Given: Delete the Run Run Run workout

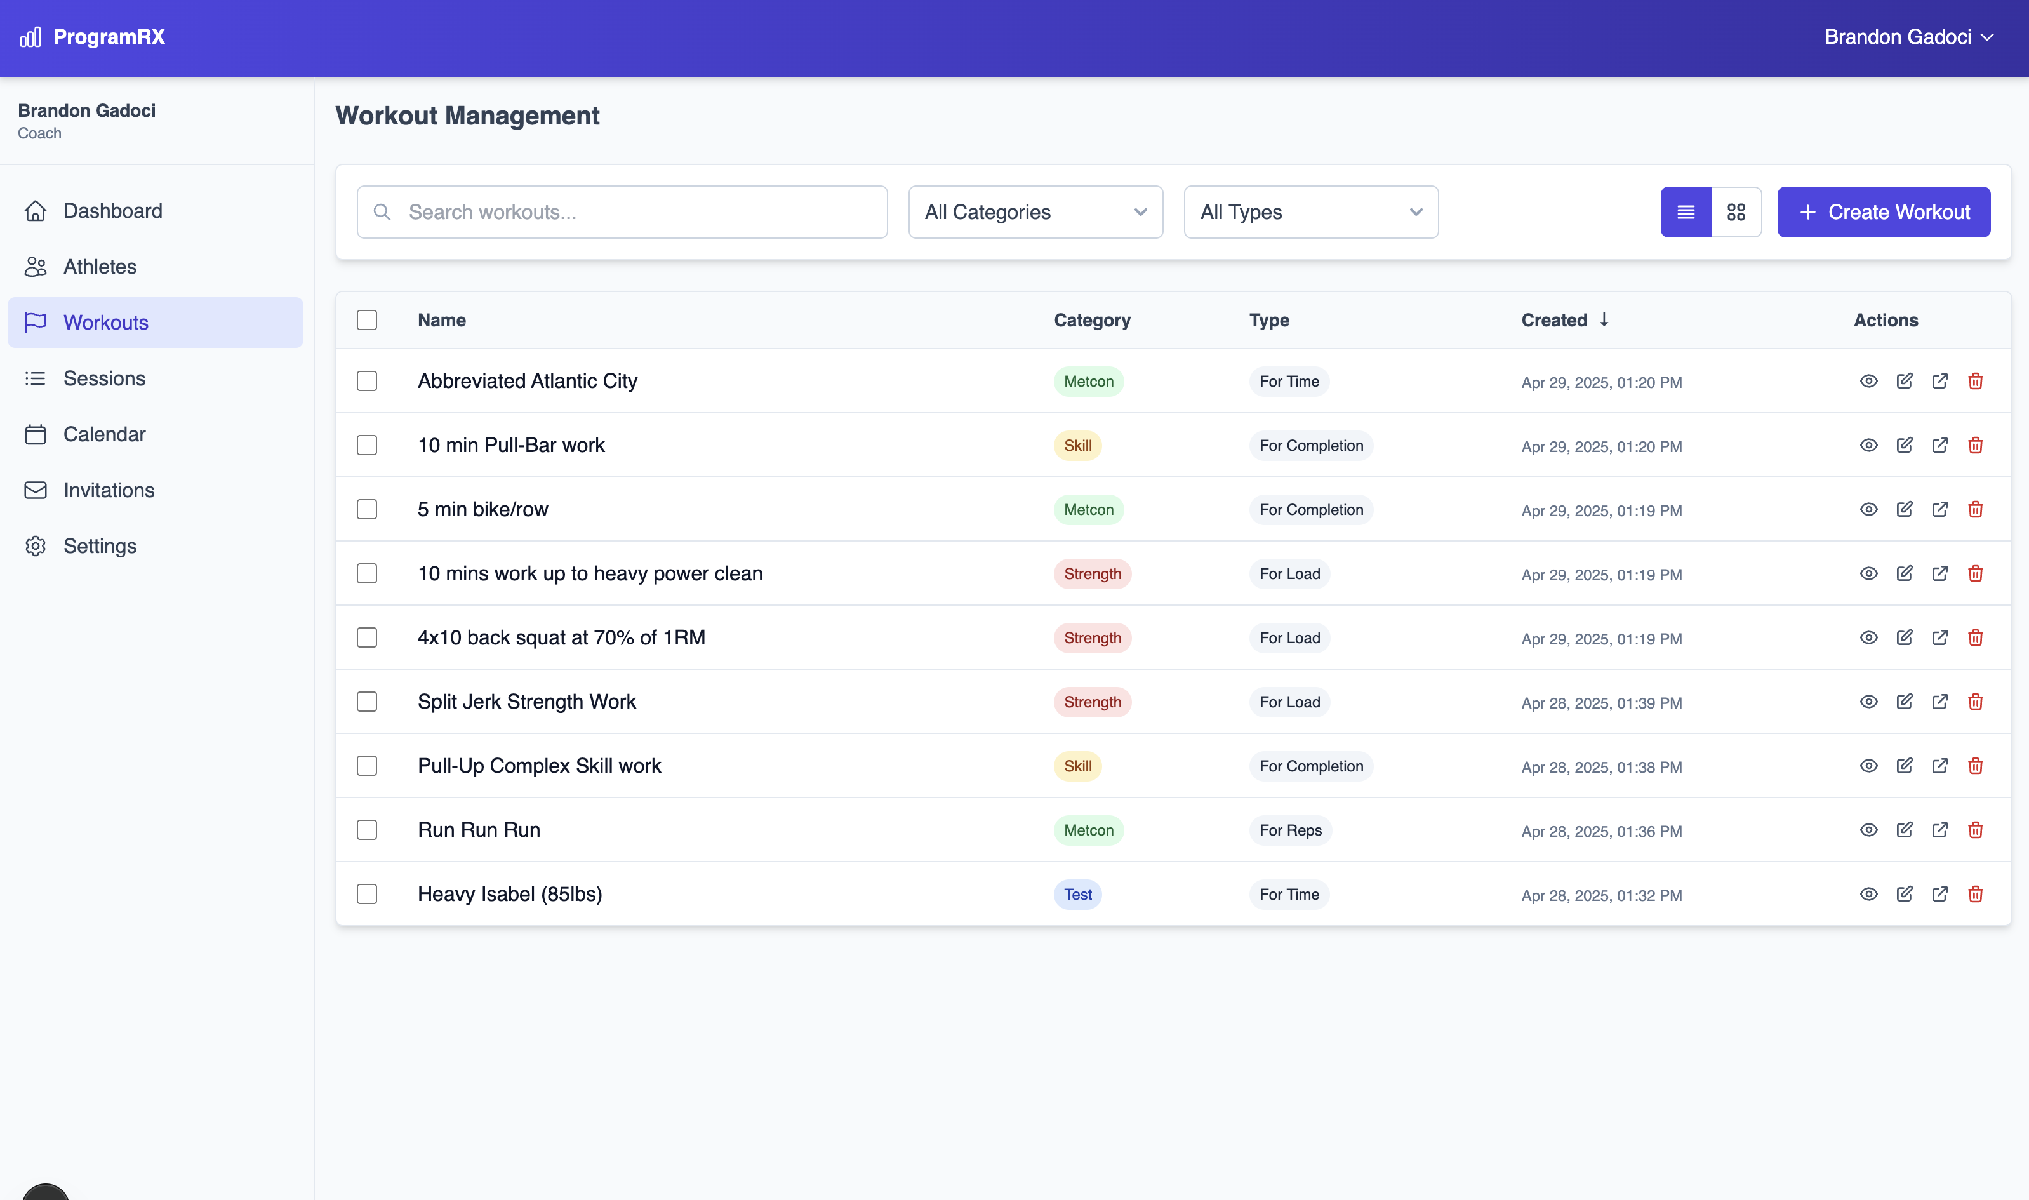Looking at the screenshot, I should [1975, 830].
